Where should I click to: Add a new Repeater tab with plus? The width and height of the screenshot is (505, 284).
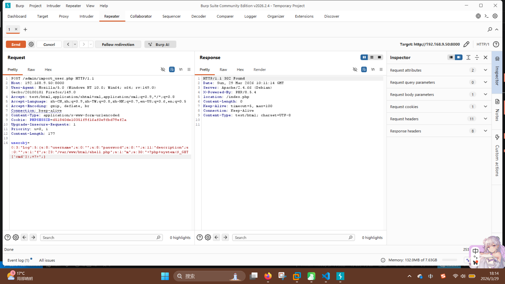(x=25, y=29)
